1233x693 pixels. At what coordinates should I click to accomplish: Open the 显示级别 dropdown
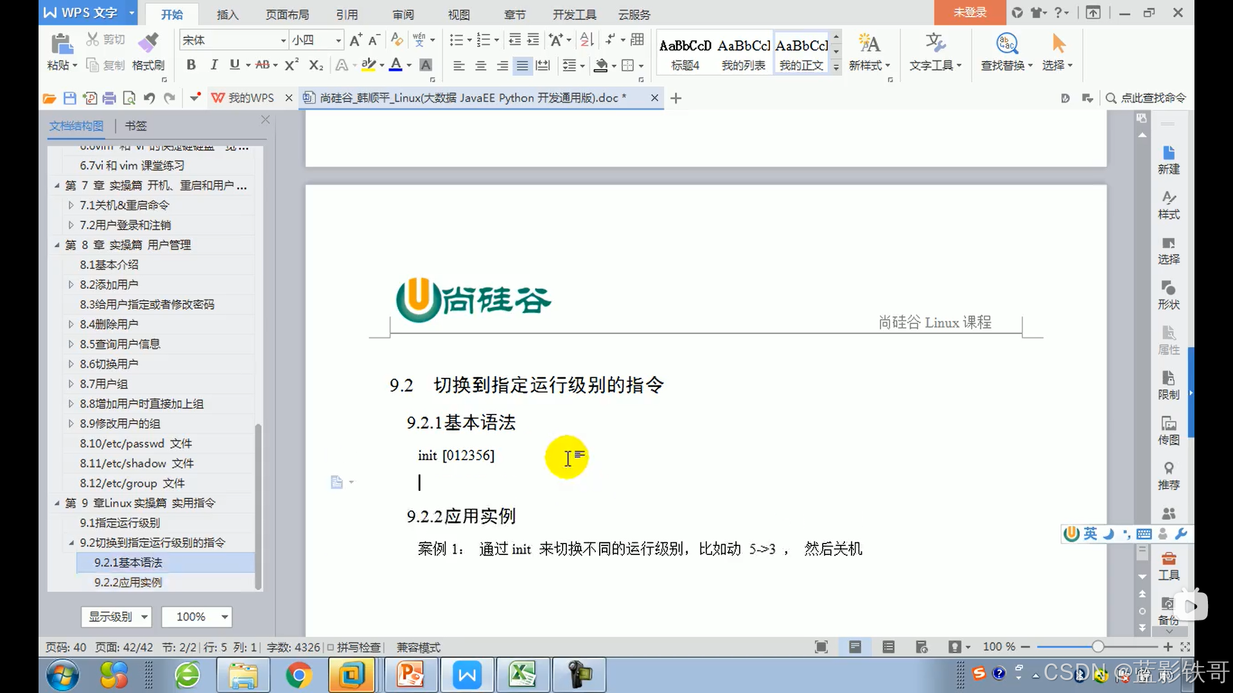pyautogui.click(x=116, y=617)
